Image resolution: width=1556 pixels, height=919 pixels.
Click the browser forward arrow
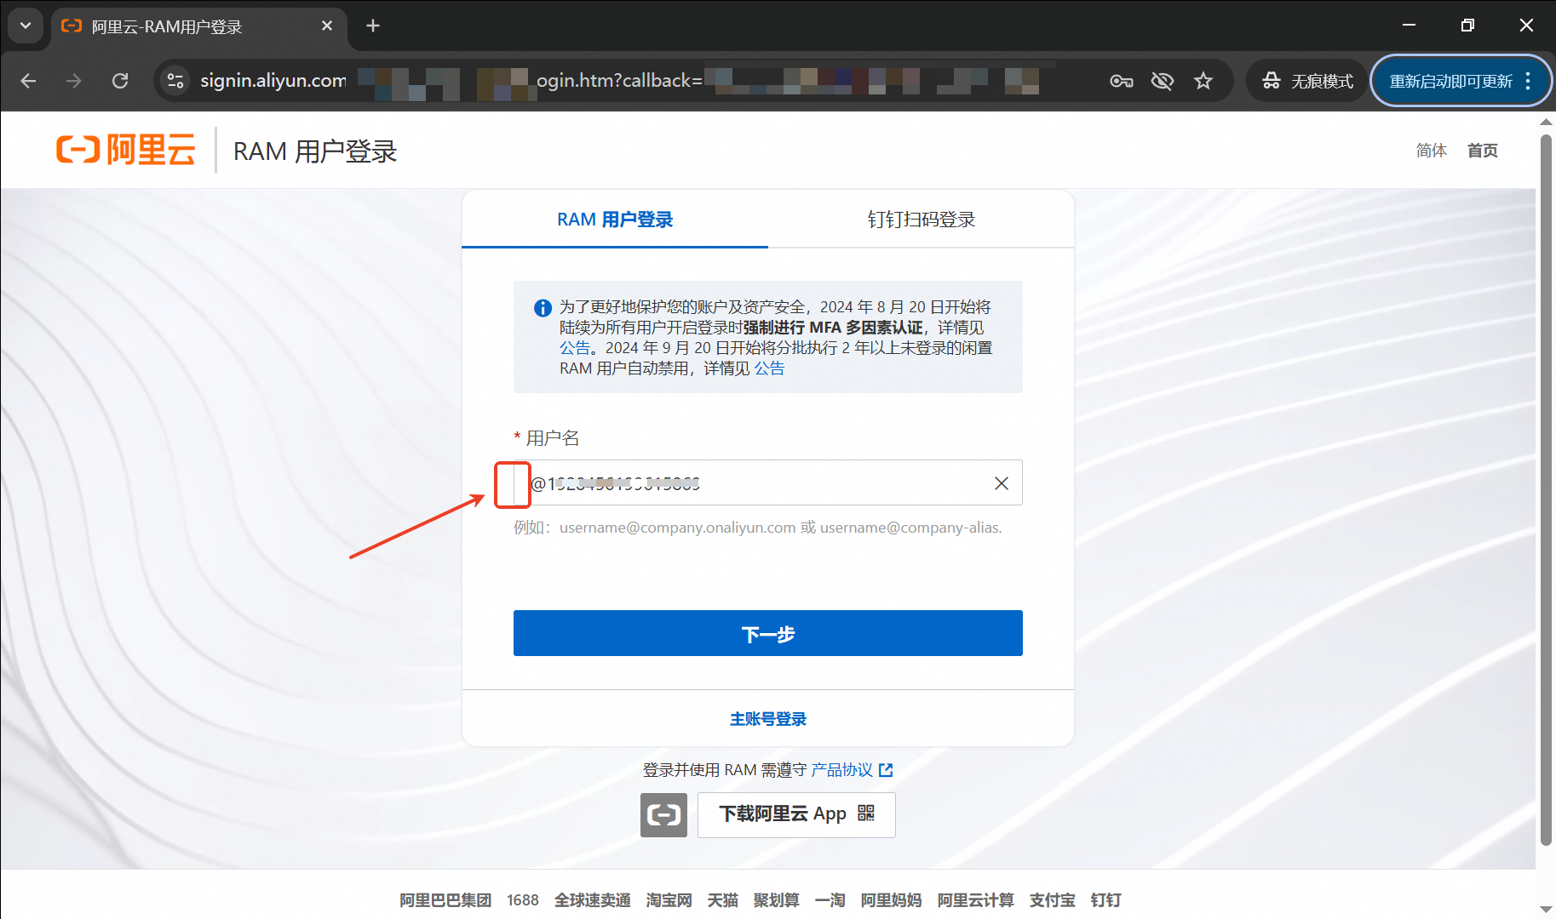[74, 81]
